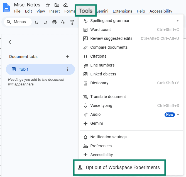Click the linked objects icon
The image size is (186, 177).
85,74
